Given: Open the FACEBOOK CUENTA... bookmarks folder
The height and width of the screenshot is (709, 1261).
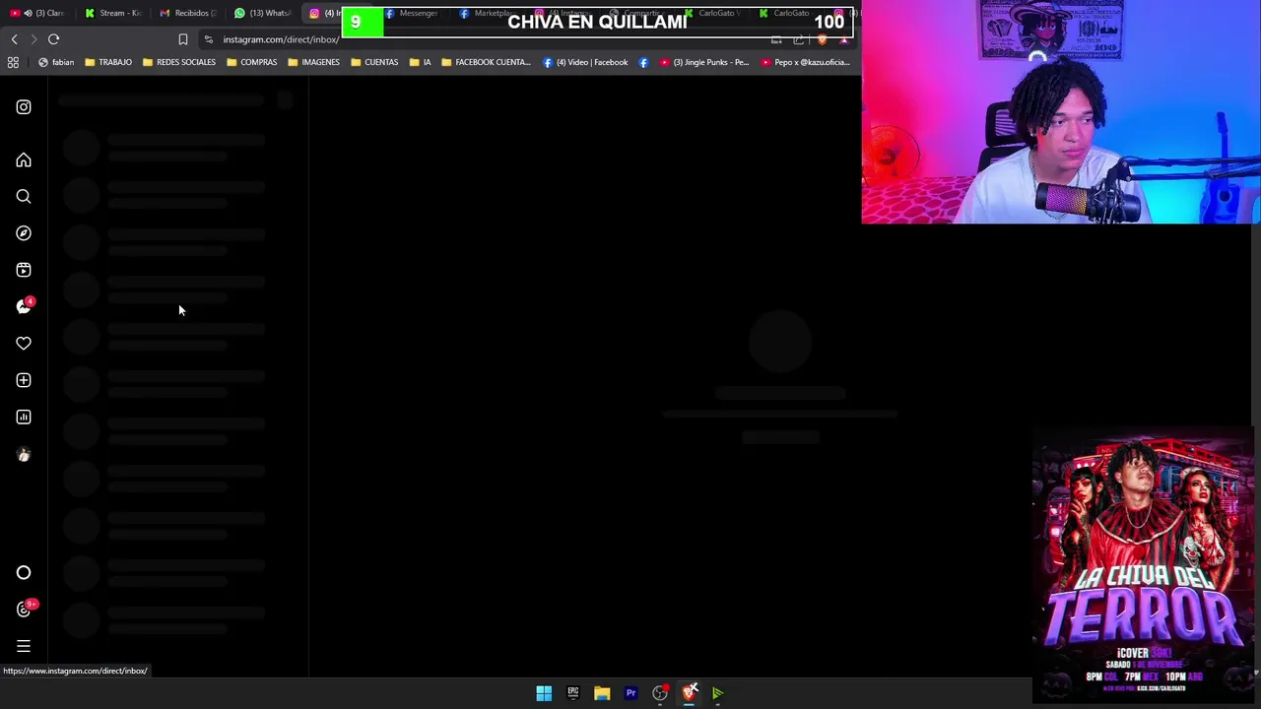Looking at the screenshot, I should [x=486, y=62].
